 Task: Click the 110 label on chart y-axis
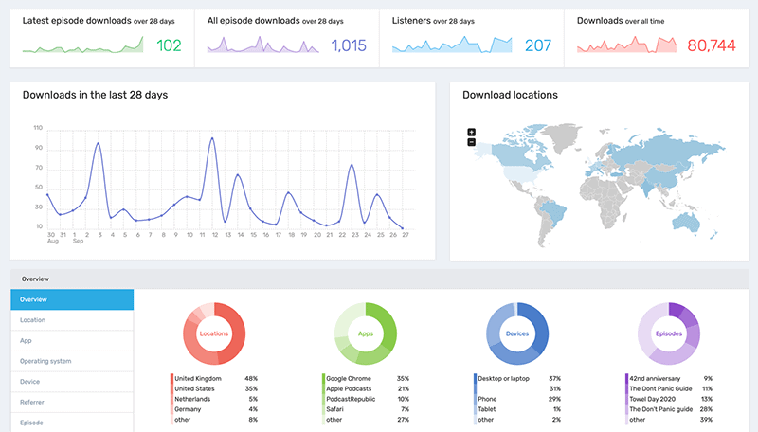[38, 128]
